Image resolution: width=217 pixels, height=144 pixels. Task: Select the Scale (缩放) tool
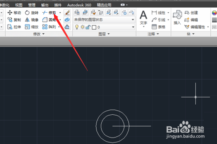32,27
